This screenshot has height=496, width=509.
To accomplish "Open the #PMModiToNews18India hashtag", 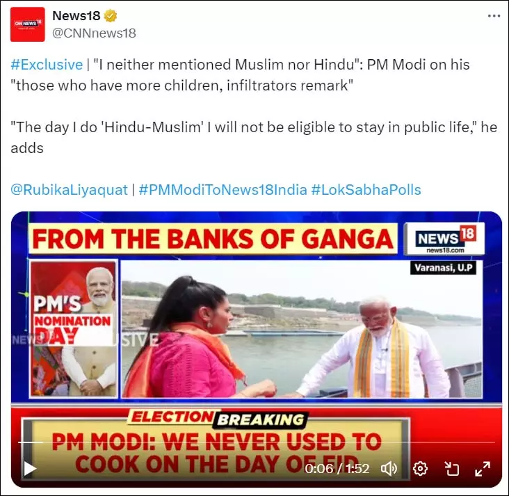I will coord(223,190).
